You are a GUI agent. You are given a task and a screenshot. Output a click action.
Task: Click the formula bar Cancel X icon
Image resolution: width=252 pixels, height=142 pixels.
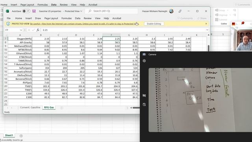pyautogui.click(x=29, y=30)
